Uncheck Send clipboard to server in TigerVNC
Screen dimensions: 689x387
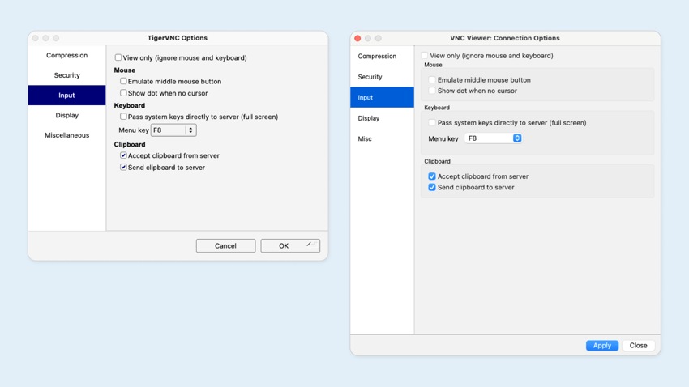(123, 167)
